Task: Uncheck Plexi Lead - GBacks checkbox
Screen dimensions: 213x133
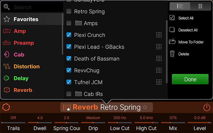Action: (69, 47)
